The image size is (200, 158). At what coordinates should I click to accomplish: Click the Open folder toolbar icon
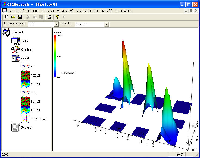click(13, 17)
